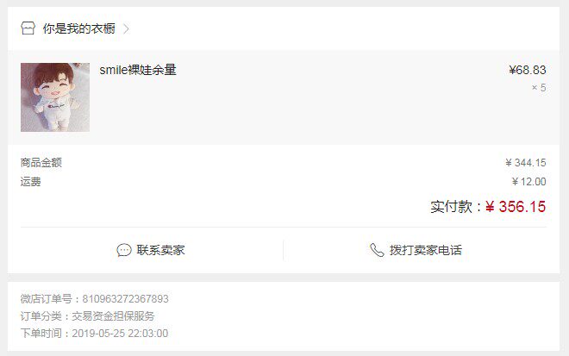Click the ×5 quantity label
Image resolution: width=569 pixels, height=356 pixels.
pos(539,87)
